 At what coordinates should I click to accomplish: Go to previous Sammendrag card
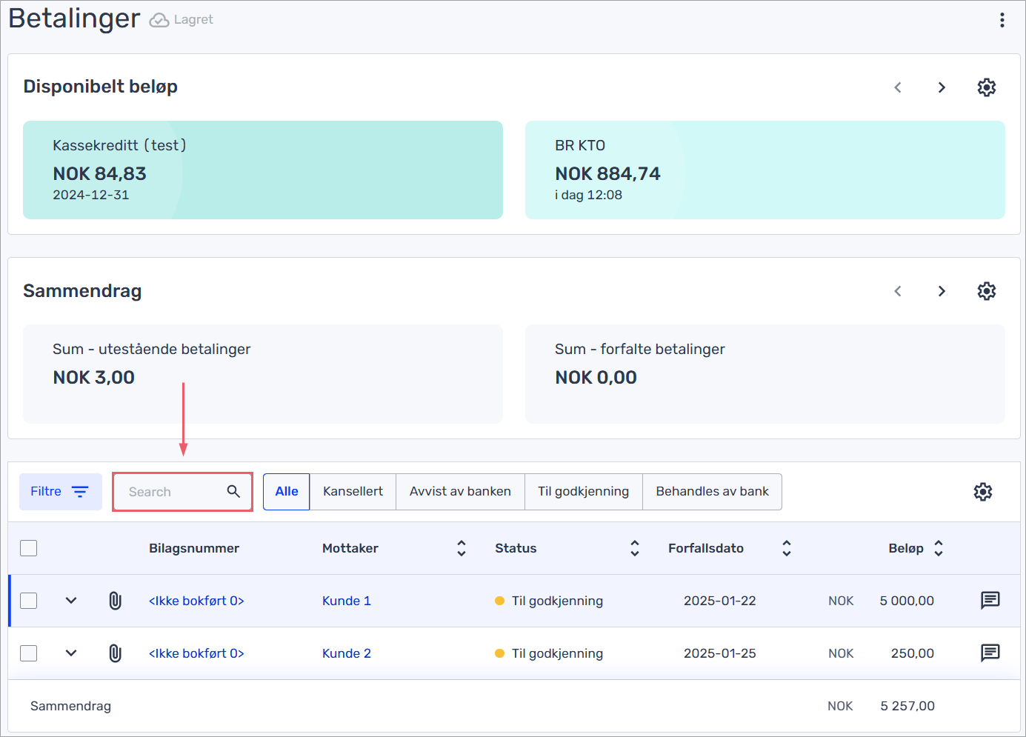click(898, 291)
